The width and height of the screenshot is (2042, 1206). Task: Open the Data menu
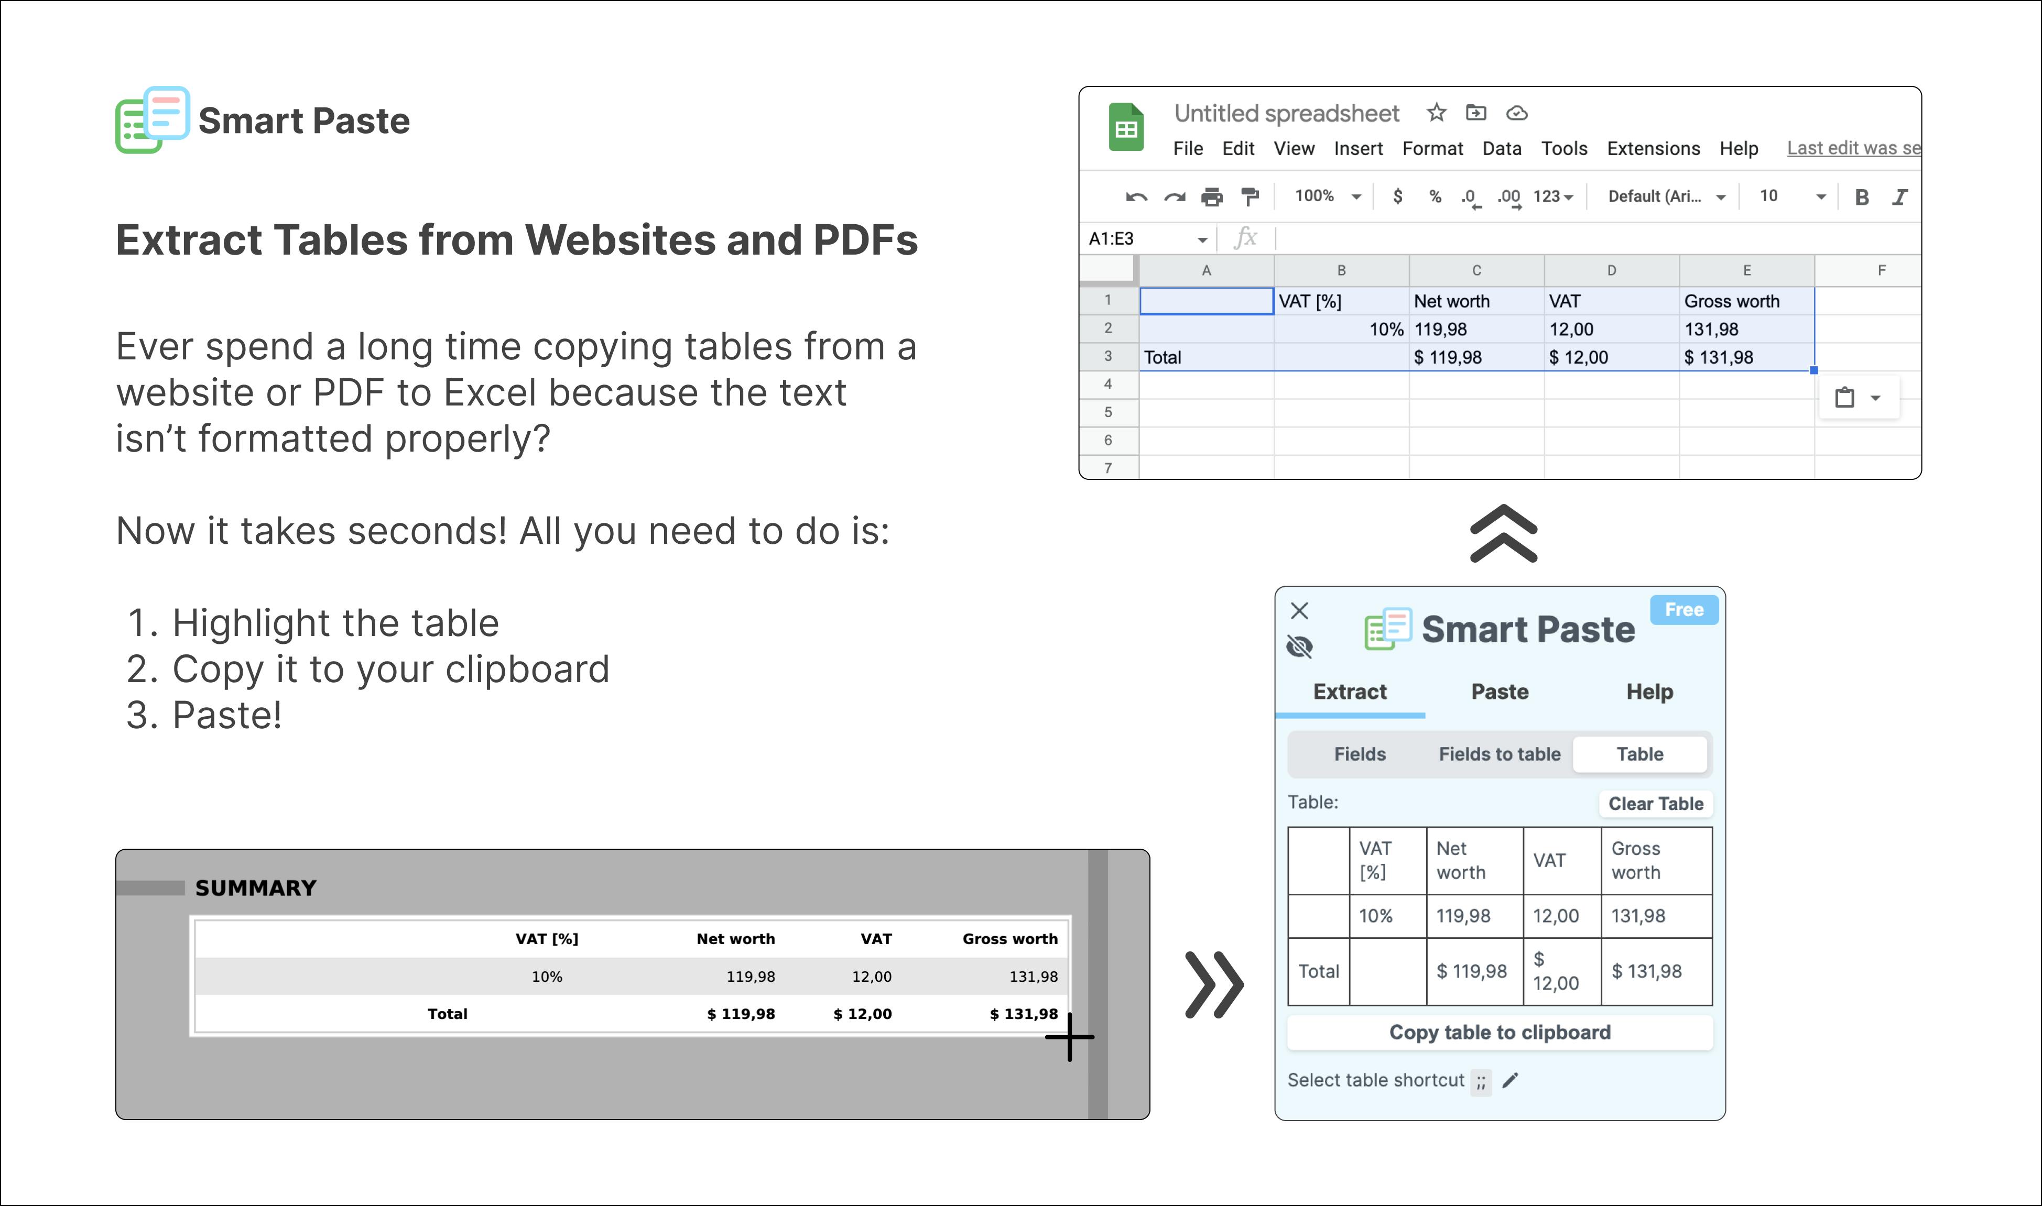pos(1502,149)
